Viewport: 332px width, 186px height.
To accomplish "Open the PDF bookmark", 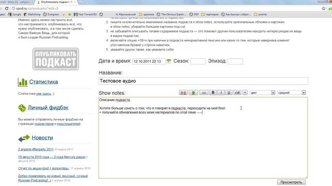I will click(x=194, y=14).
